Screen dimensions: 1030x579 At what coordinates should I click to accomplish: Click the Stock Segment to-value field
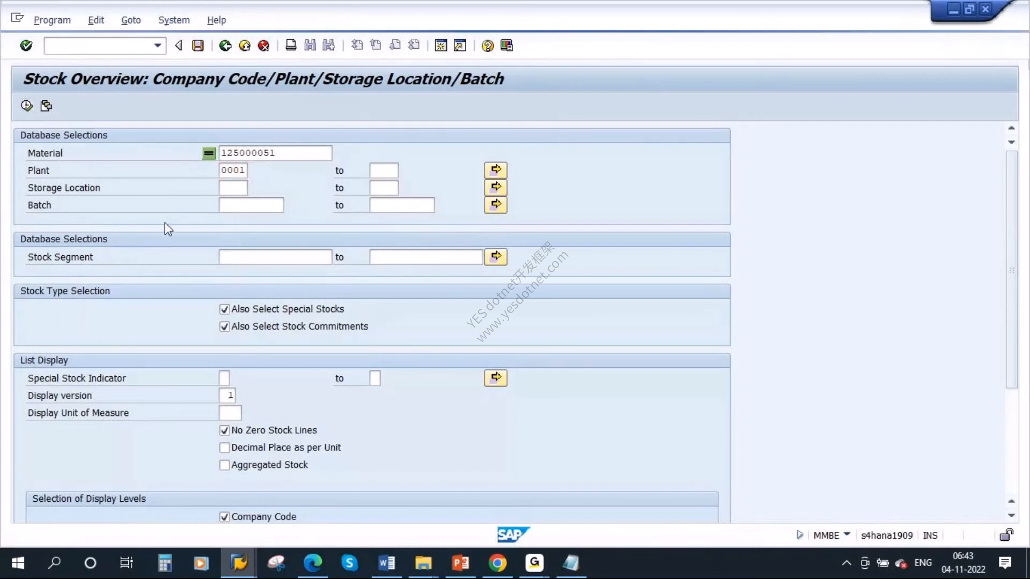coord(426,257)
